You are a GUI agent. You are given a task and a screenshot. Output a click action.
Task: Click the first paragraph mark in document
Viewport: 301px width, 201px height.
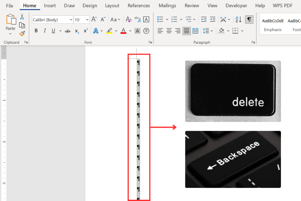138,63
